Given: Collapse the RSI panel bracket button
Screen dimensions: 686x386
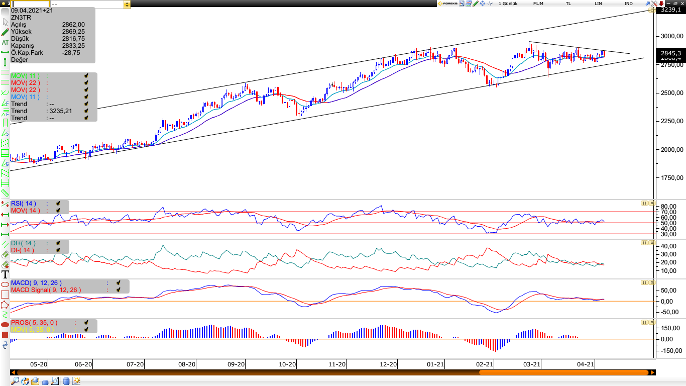Looking at the screenshot, I should 643,203.
